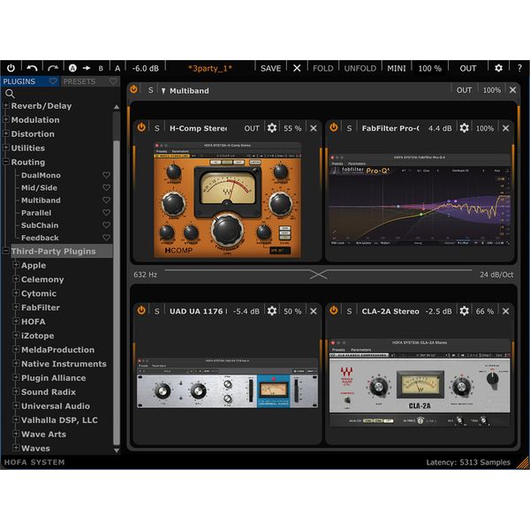Remove the CLA-2A Stereo plugin
Viewport: 530px width, 530px height.
(x=505, y=311)
